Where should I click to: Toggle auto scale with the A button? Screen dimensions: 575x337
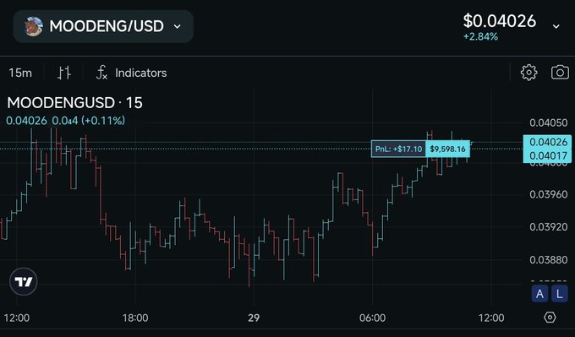tap(539, 293)
